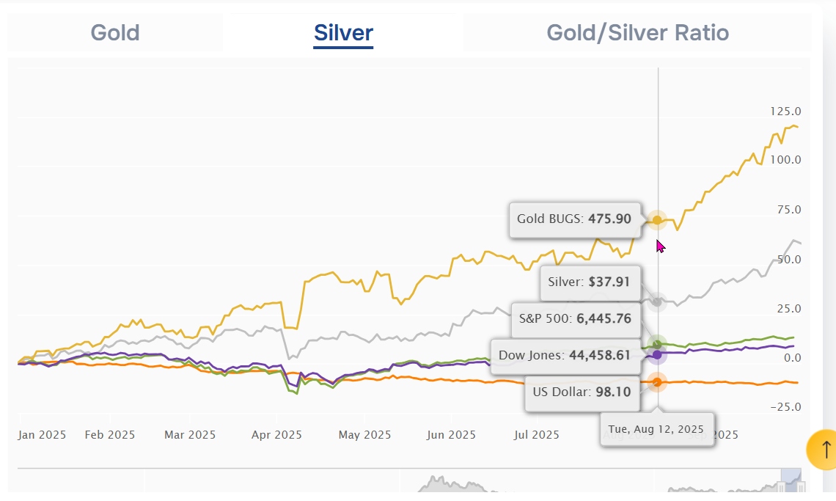Click the US Dollar 98.10 tooltip label
The width and height of the screenshot is (836, 501).
coord(582,392)
